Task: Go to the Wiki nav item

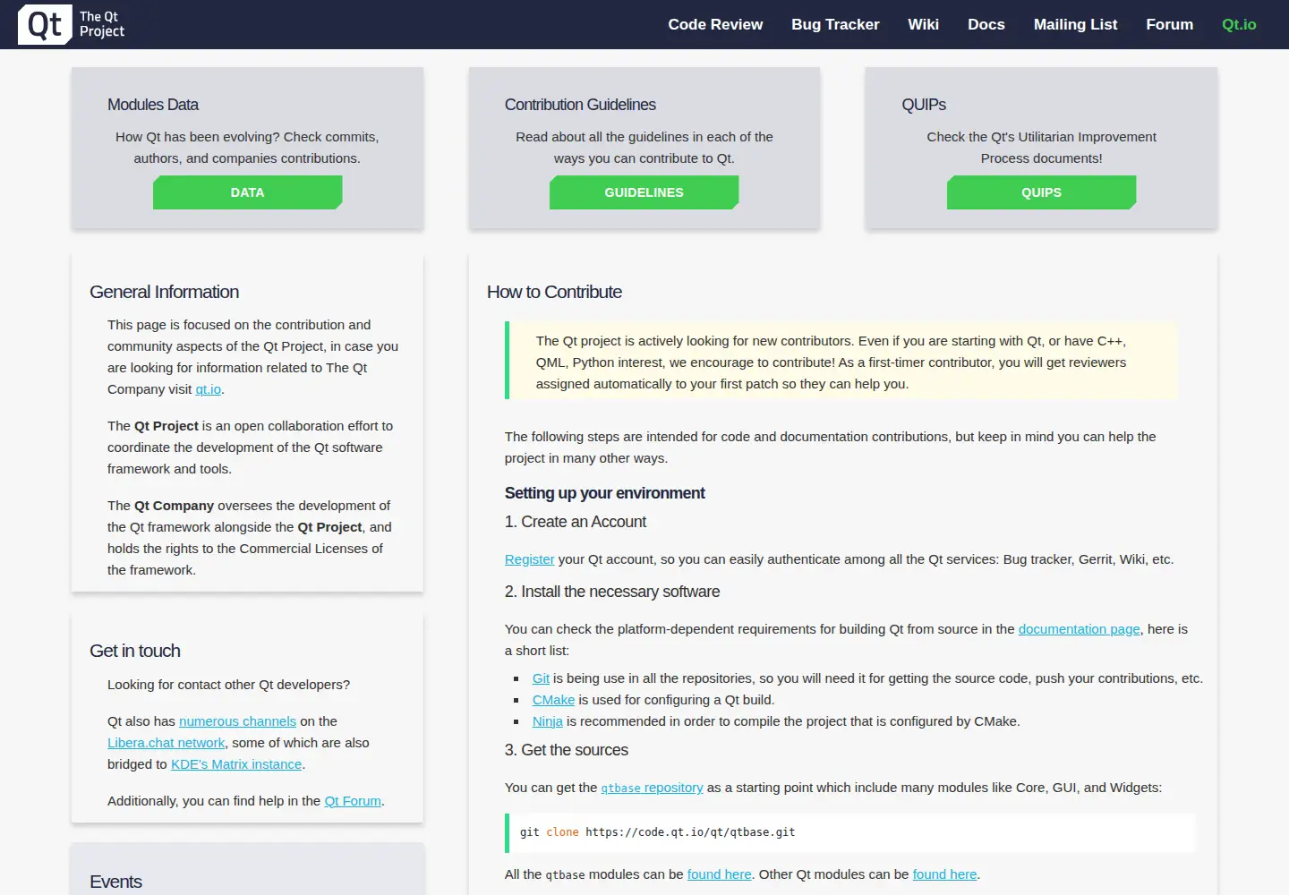Action: [923, 24]
